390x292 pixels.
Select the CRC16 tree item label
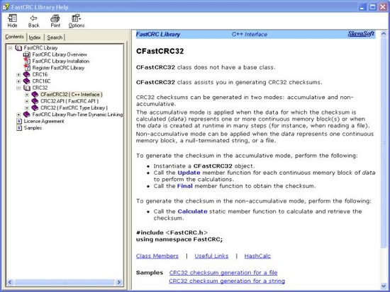point(40,74)
